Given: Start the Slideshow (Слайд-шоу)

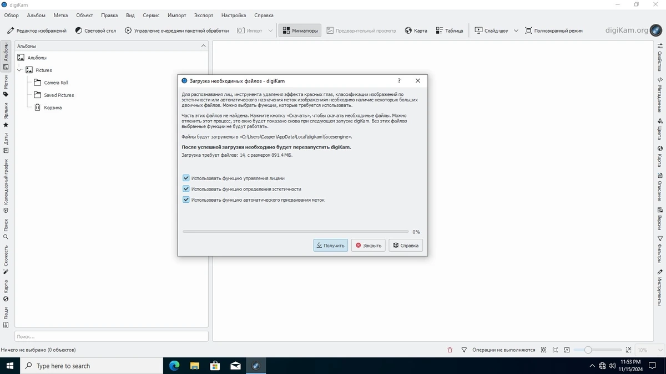Looking at the screenshot, I should click(x=491, y=30).
